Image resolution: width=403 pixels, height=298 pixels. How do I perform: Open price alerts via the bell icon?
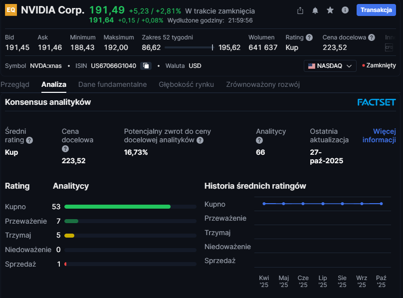[x=315, y=10]
